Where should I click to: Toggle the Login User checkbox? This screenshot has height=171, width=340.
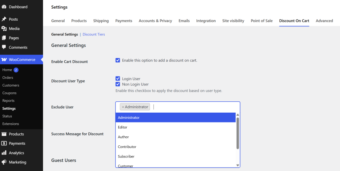point(118,79)
